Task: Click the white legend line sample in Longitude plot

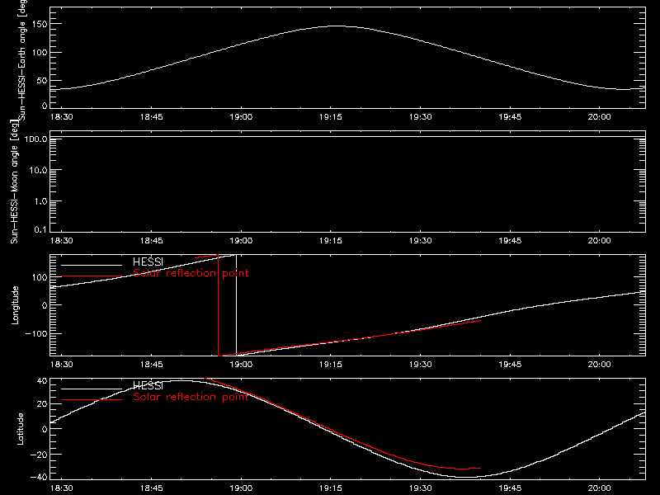Action: [x=92, y=265]
